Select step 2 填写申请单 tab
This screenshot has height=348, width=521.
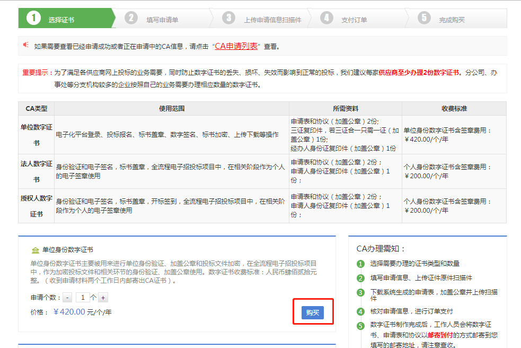click(x=163, y=18)
